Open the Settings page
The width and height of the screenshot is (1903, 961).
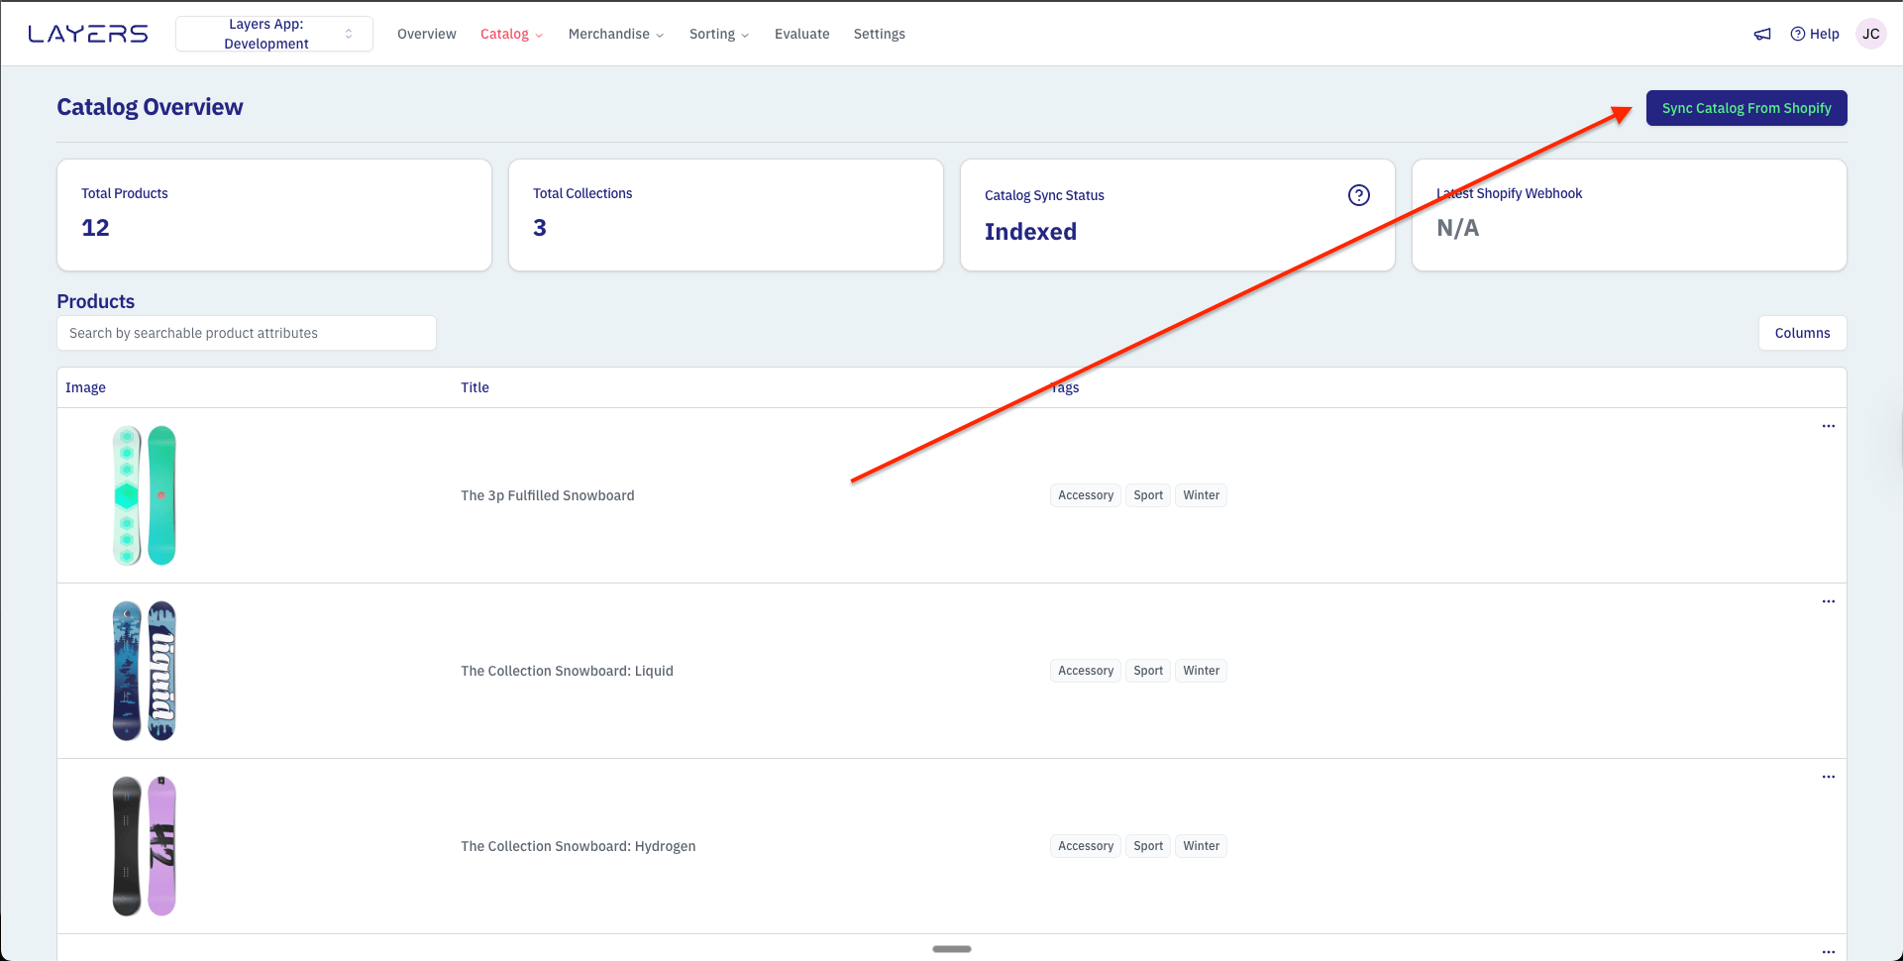coord(880,34)
